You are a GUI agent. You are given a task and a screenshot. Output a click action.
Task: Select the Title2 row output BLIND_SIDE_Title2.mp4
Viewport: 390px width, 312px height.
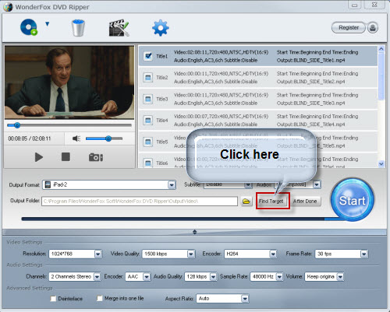tap(310, 82)
